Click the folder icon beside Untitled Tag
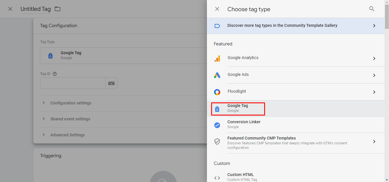 (58, 9)
